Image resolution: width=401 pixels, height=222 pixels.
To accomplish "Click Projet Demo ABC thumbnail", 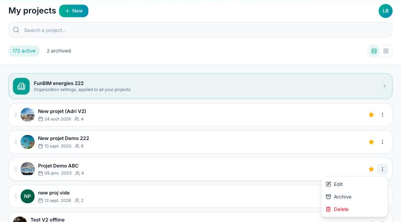I will click(x=28, y=169).
